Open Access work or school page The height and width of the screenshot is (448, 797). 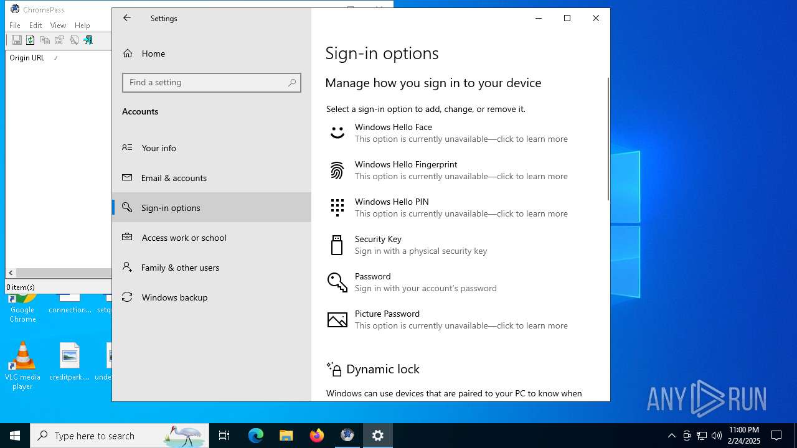click(212, 238)
